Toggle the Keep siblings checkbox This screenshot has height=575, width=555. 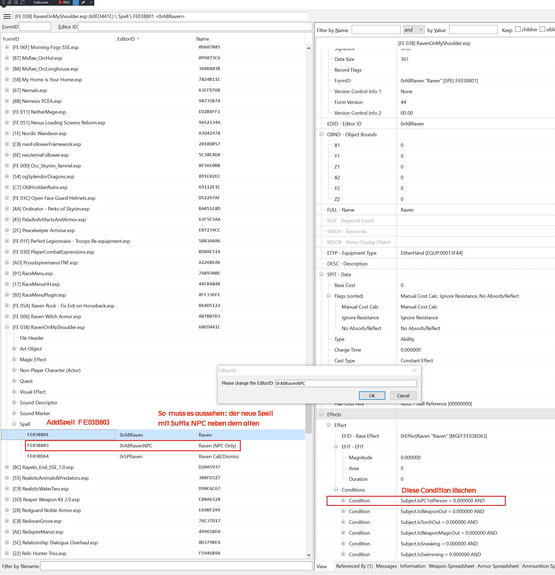(x=542, y=29)
